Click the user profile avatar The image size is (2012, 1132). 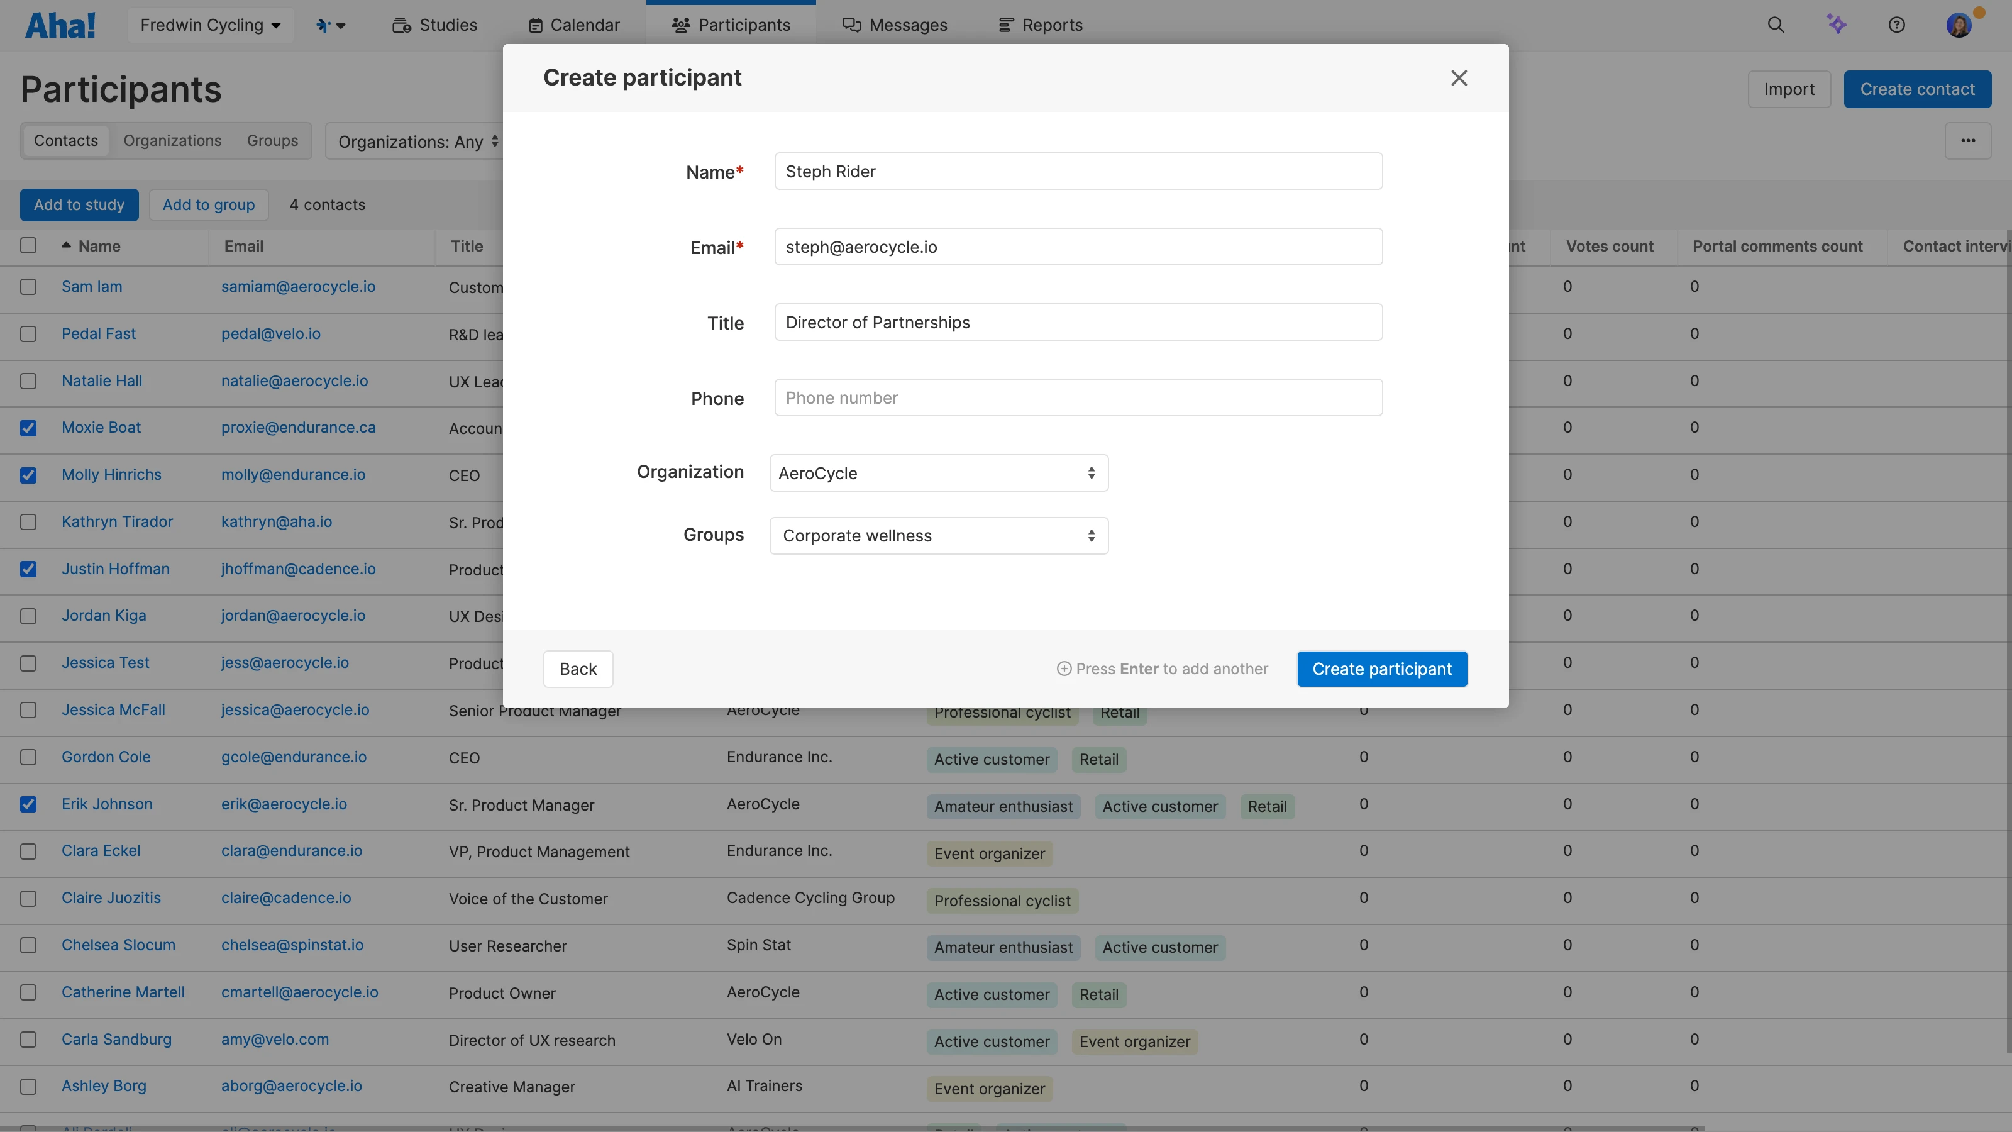(x=1960, y=25)
